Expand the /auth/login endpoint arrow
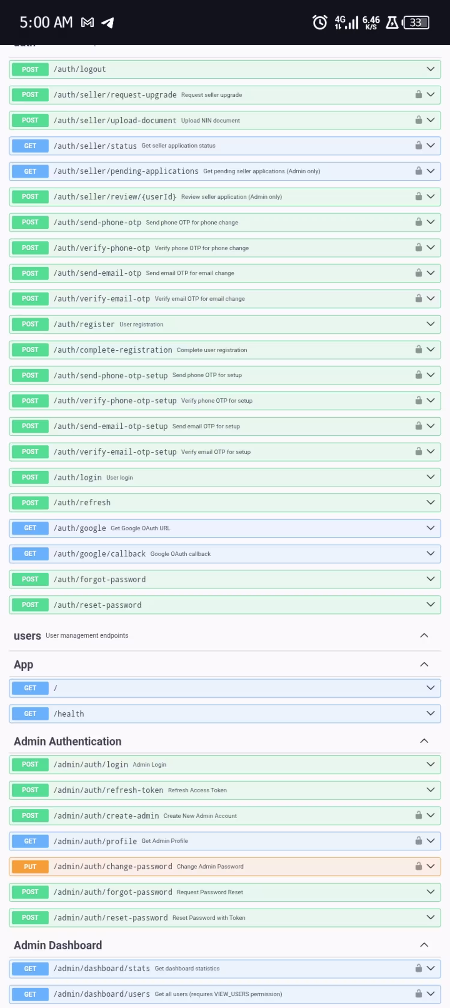The width and height of the screenshot is (450, 1008). [430, 477]
